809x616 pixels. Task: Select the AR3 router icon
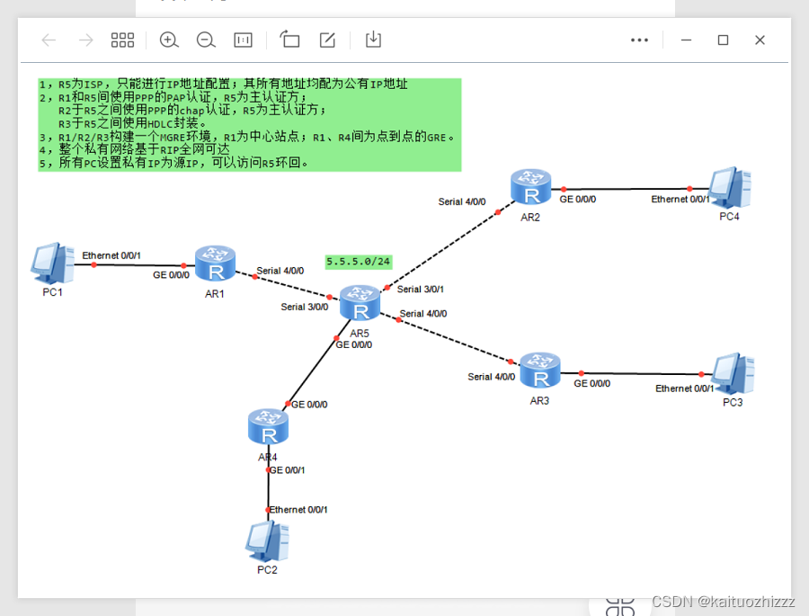click(540, 370)
